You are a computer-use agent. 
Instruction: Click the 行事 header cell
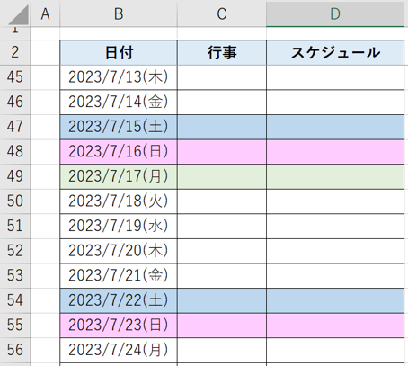point(222,53)
